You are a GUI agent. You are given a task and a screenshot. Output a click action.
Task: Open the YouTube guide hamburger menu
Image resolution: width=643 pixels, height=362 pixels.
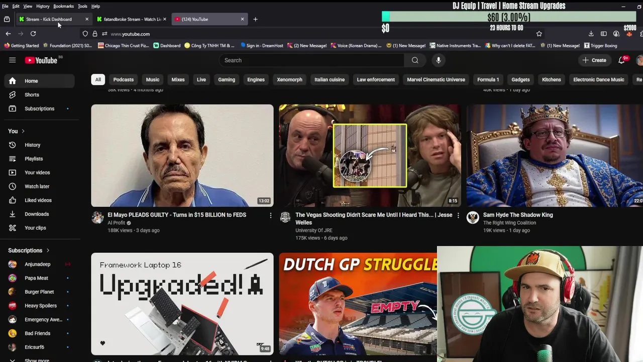[x=12, y=60]
